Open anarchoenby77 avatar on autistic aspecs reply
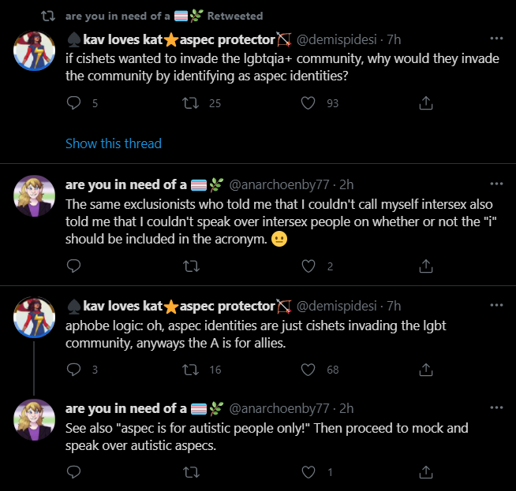Image resolution: width=516 pixels, height=491 pixels. coord(34,420)
